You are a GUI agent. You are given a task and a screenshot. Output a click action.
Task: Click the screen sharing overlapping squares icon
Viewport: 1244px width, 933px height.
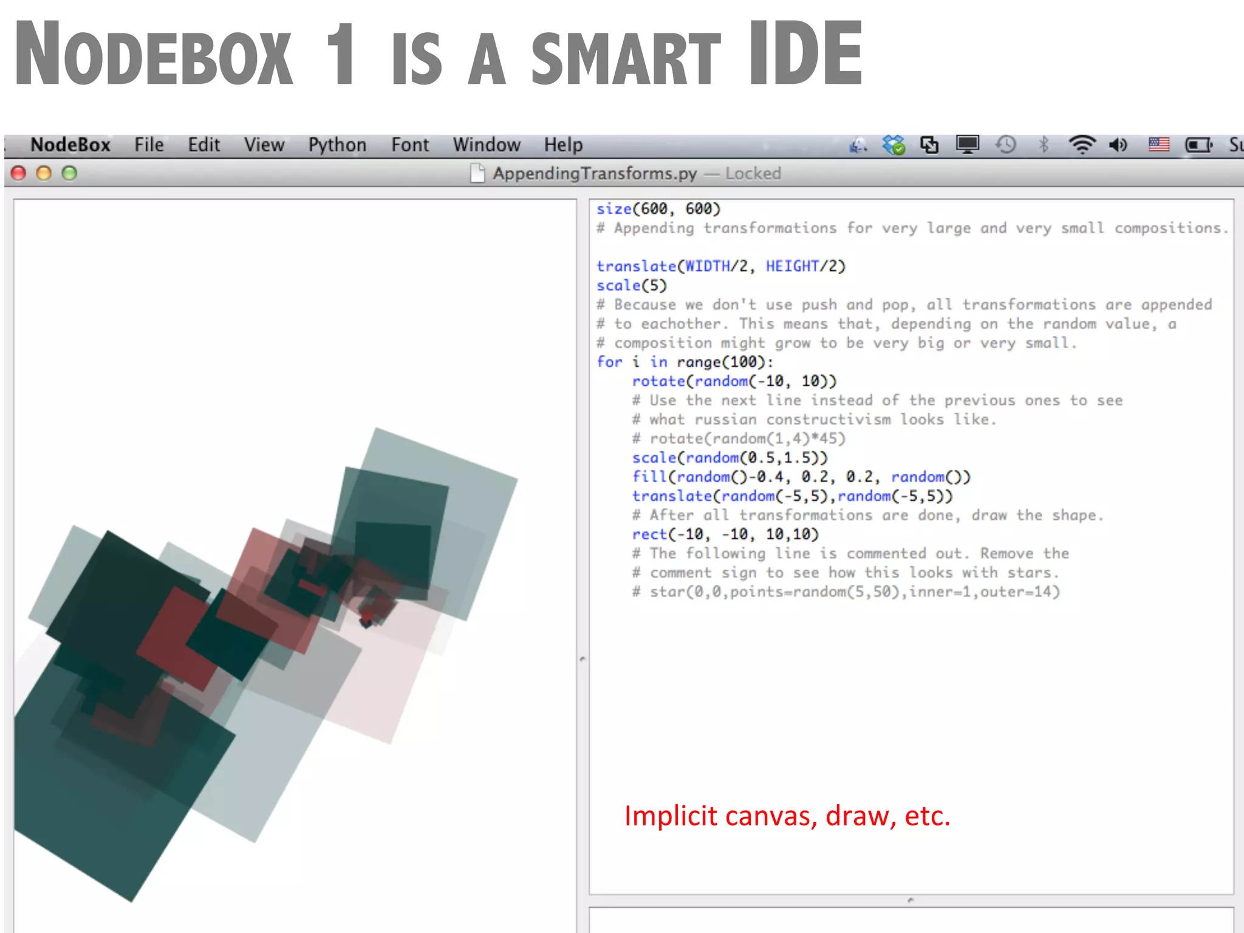tap(929, 145)
